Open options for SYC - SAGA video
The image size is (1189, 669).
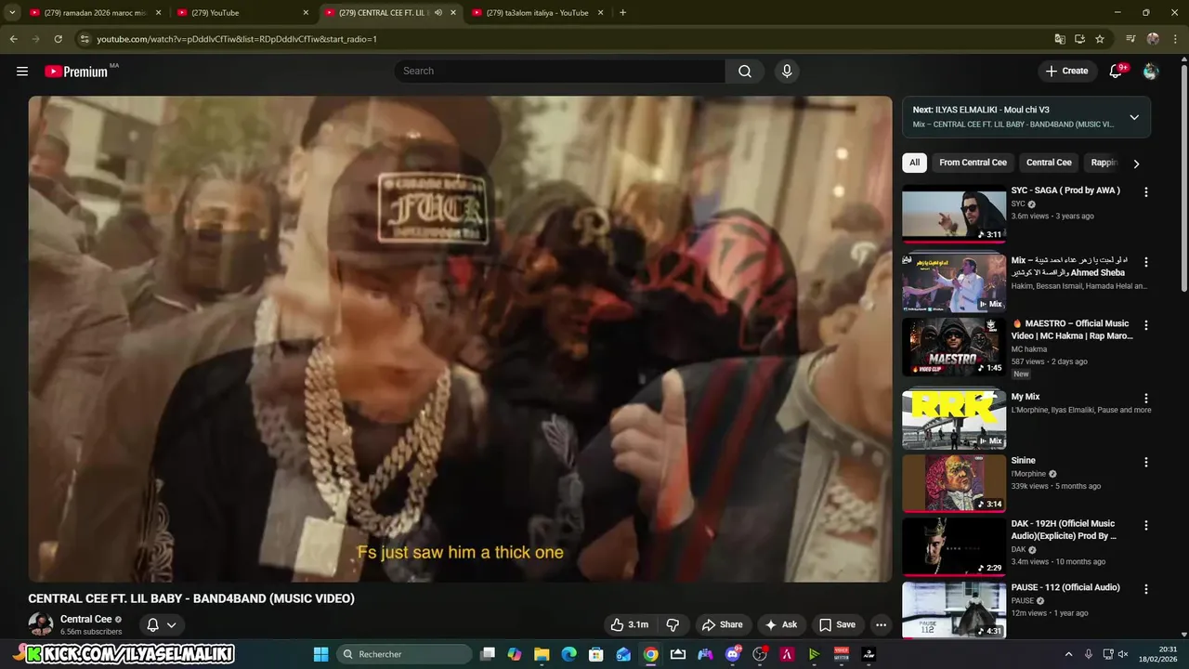click(1145, 192)
